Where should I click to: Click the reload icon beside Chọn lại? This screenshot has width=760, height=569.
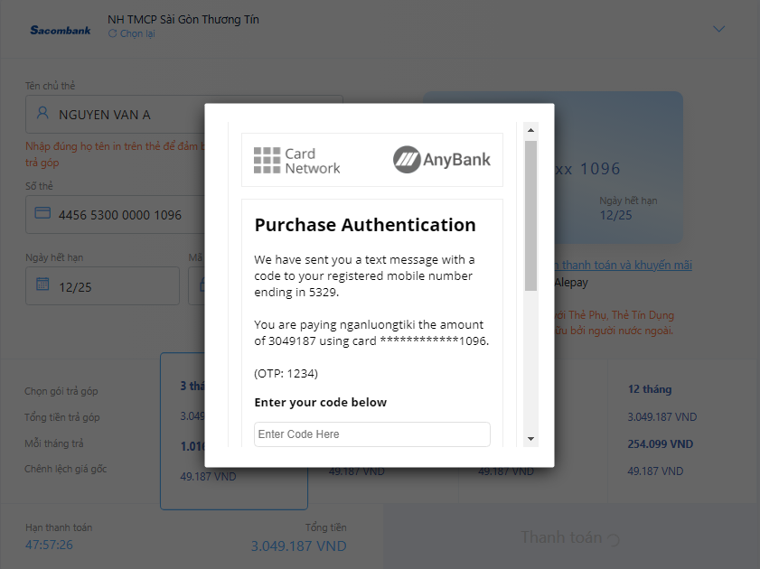click(x=112, y=33)
